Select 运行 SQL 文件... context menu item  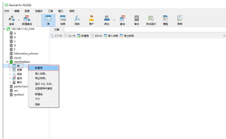[x=44, y=84]
